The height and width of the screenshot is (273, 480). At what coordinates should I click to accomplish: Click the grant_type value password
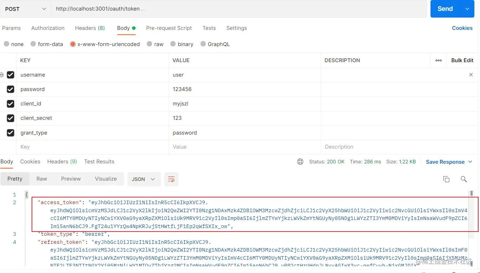(245, 132)
